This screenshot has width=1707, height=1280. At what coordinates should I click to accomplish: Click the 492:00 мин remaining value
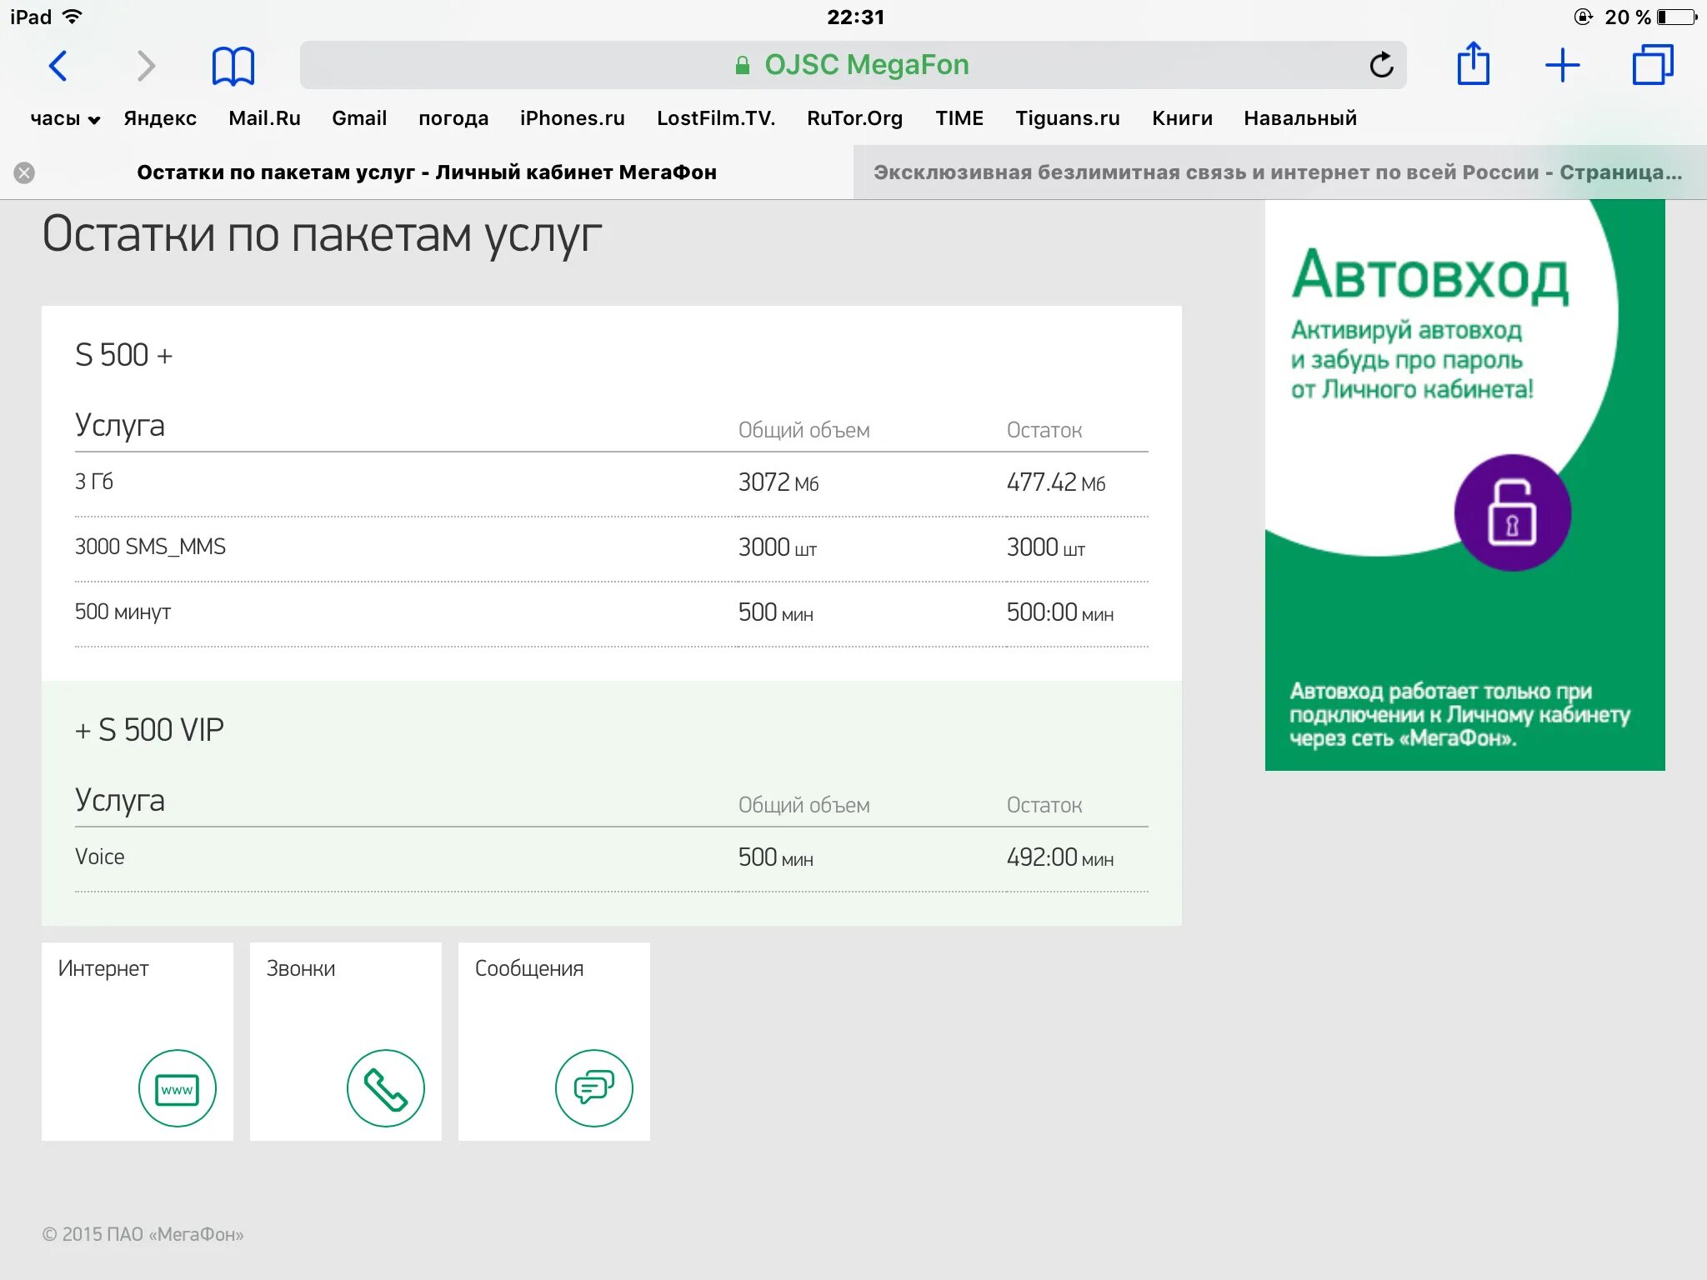(1059, 857)
